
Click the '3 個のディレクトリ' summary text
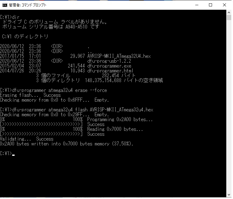click(x=58, y=80)
